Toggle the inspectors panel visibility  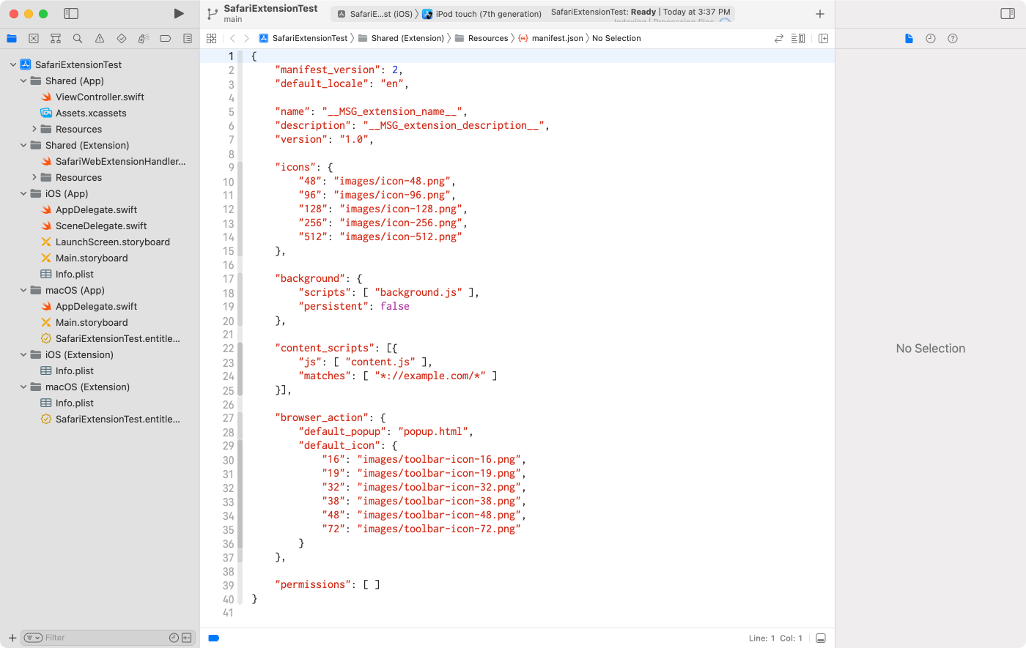point(1008,13)
